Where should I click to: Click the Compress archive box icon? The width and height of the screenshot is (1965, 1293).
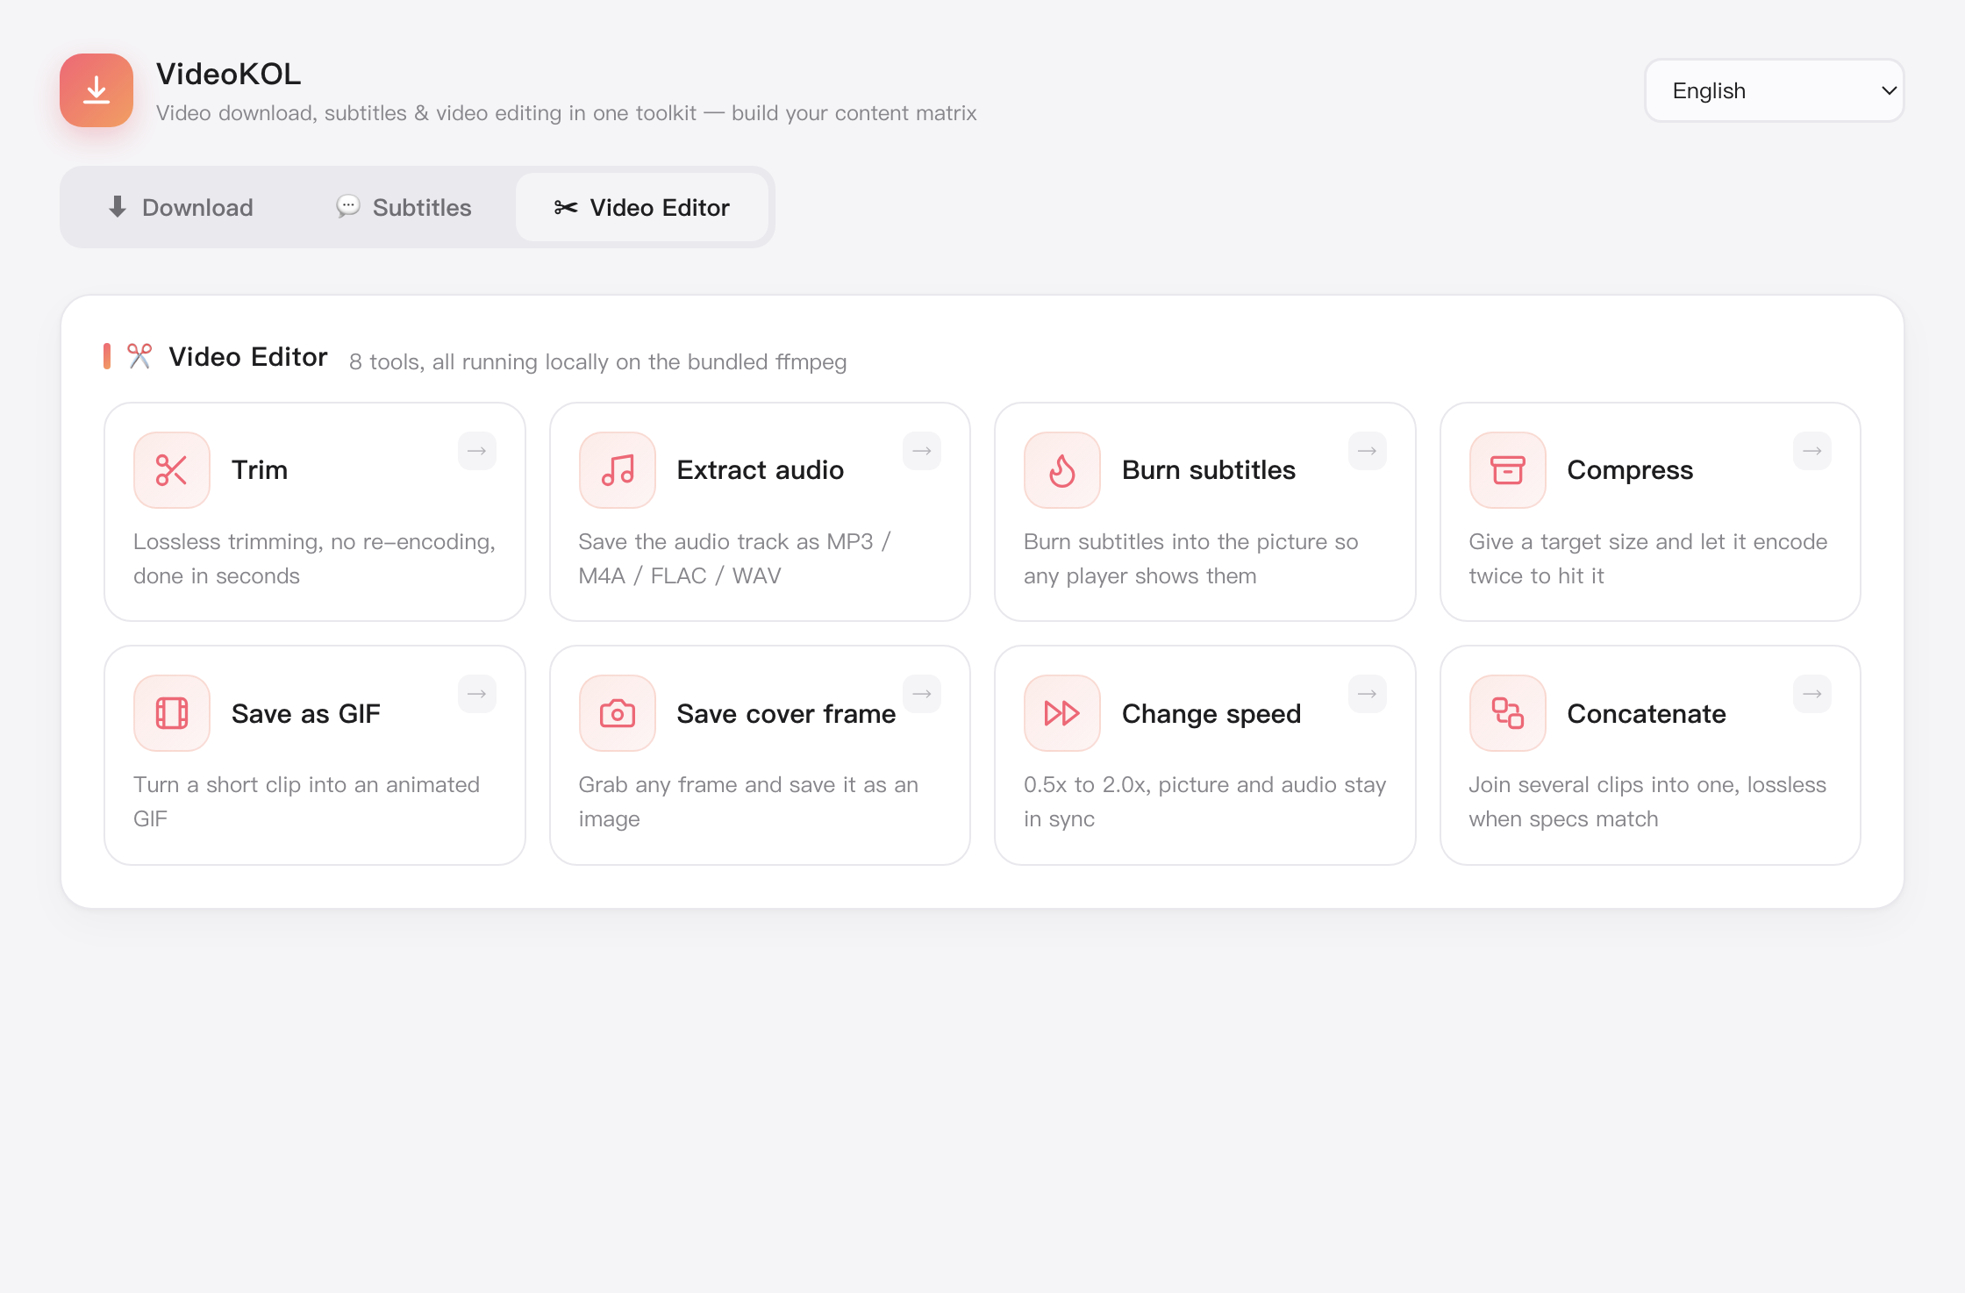1508,470
